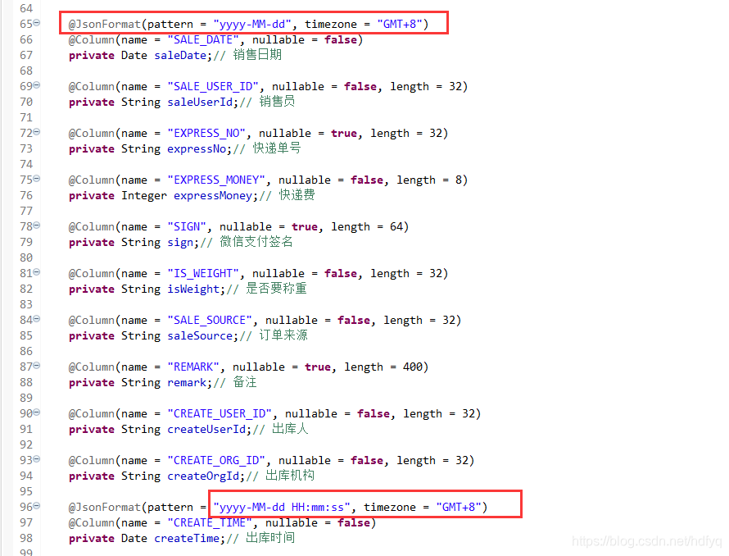Click the true keyword on line 72

tap(344, 133)
